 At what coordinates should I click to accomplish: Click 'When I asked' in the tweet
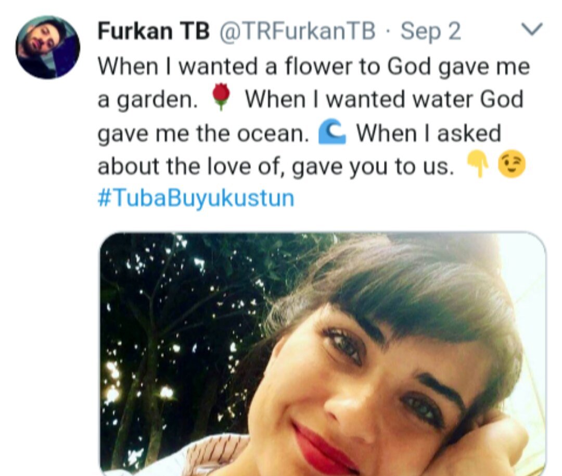[428, 133]
